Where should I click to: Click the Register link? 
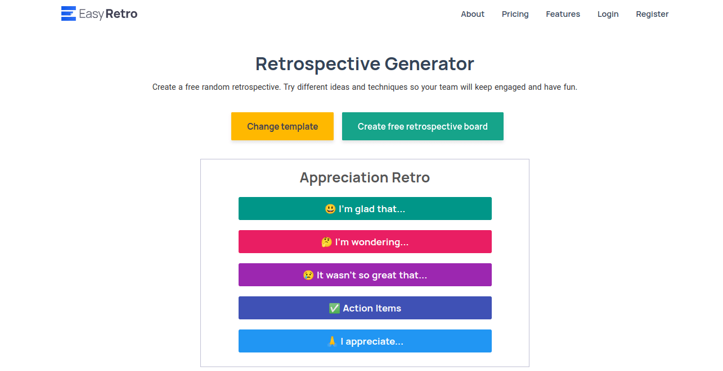point(652,14)
